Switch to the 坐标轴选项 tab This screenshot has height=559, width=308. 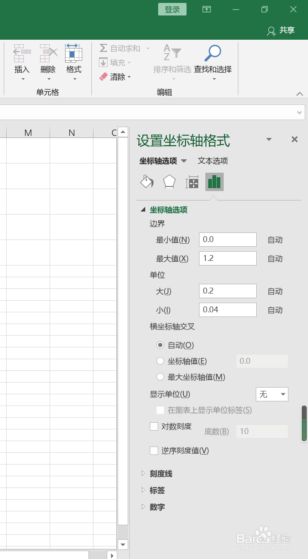[x=158, y=161]
